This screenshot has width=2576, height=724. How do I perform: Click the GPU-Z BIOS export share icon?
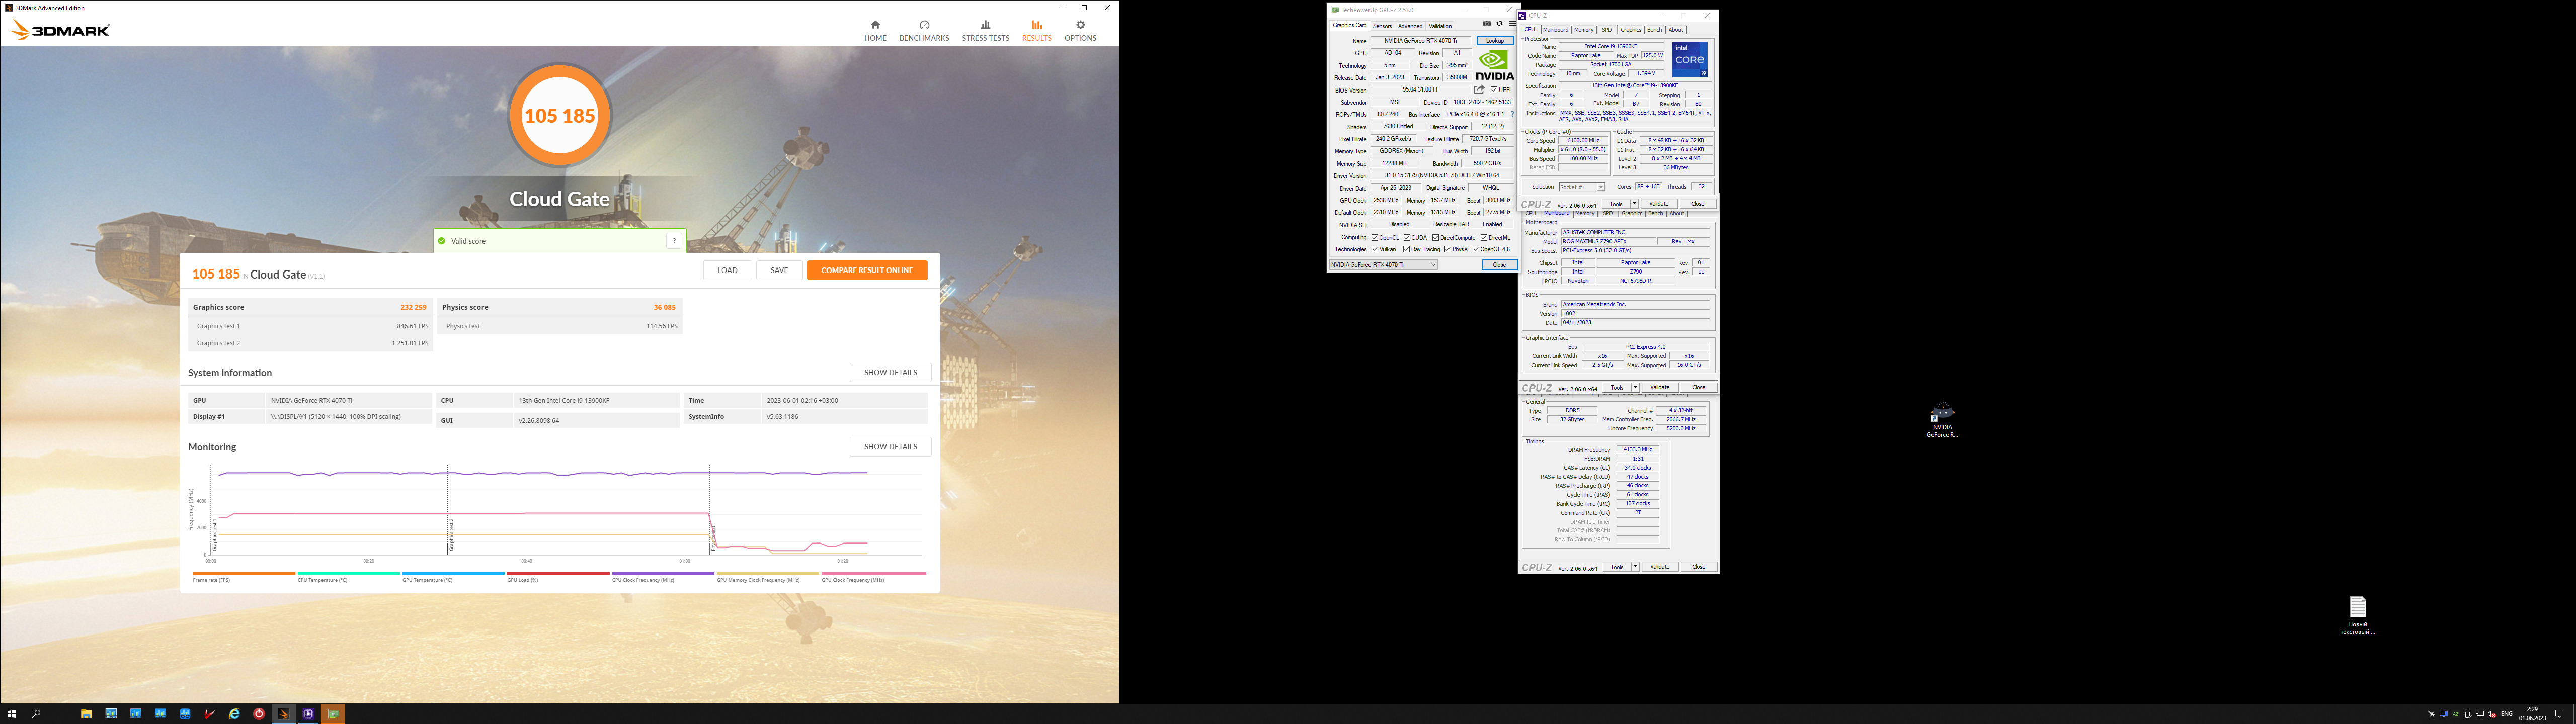click(x=1480, y=89)
